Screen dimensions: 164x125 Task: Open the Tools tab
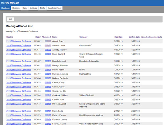click(x=42, y=8)
